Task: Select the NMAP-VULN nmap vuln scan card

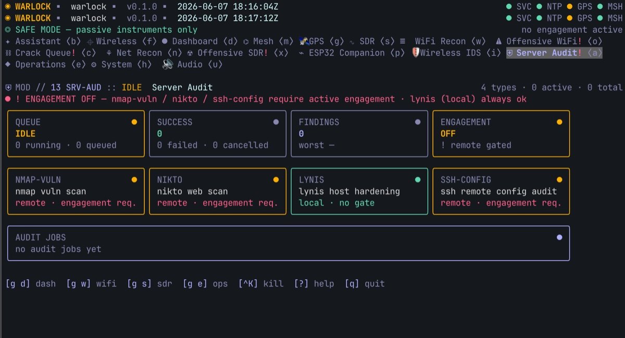Action: pyautogui.click(x=76, y=191)
